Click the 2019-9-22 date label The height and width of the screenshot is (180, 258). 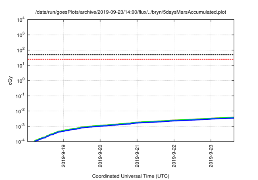tap(174, 156)
